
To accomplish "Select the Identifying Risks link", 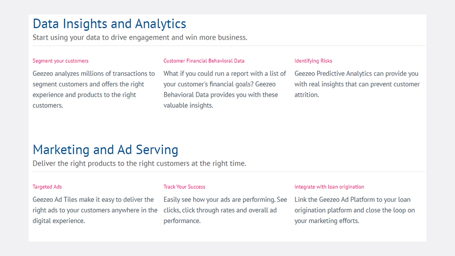I will pos(313,61).
